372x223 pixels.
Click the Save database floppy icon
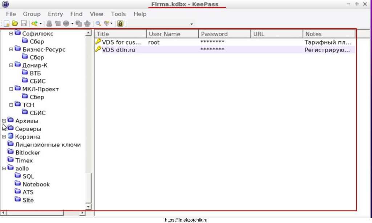point(24,24)
